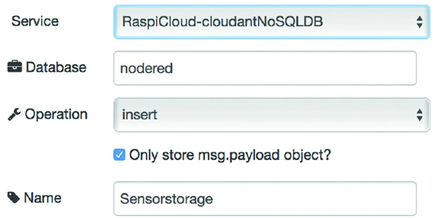This screenshot has width=437, height=218.
Task: Click the Operation field label
Action: point(56,114)
